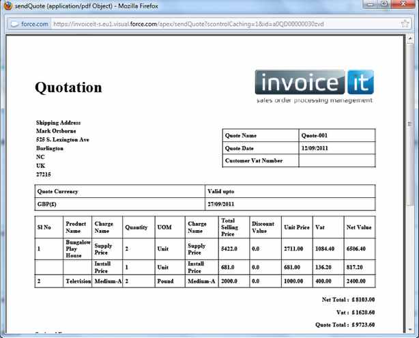
Task: Click the force.com site identity button
Action: pos(29,24)
